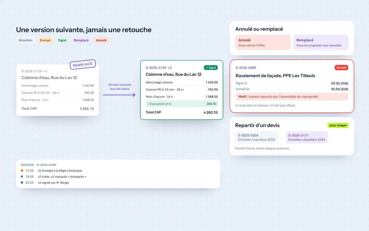The height and width of the screenshot is (231, 369).
Task: Select the Annulé option card 'Vous retirez l'offre.'
Action: click(x=263, y=43)
